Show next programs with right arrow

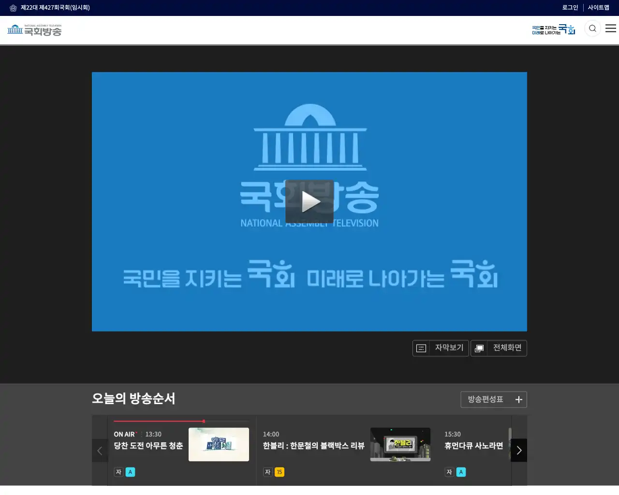tap(519, 451)
